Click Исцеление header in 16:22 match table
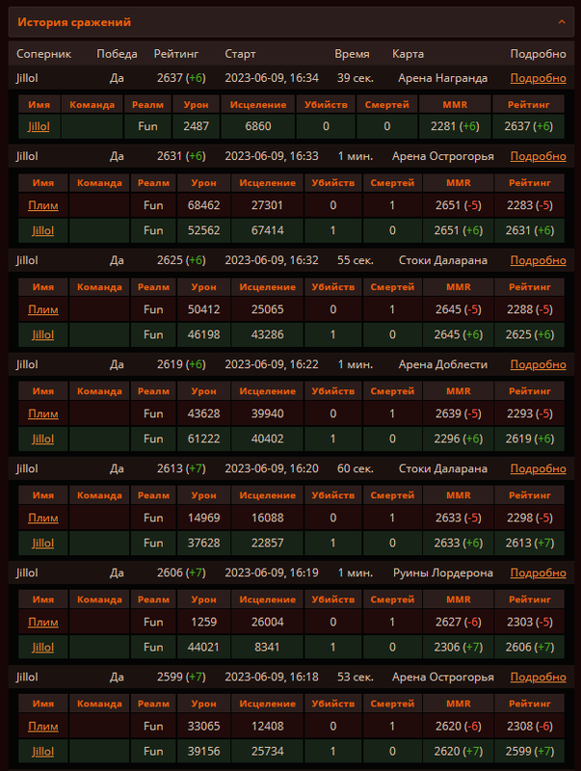Image resolution: width=581 pixels, height=771 pixels. (268, 391)
